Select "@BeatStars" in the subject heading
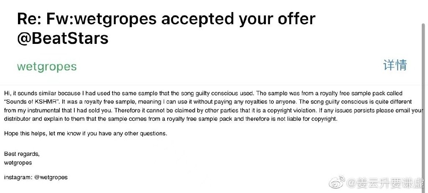Screen dimensions: 428x193 tap(63, 38)
